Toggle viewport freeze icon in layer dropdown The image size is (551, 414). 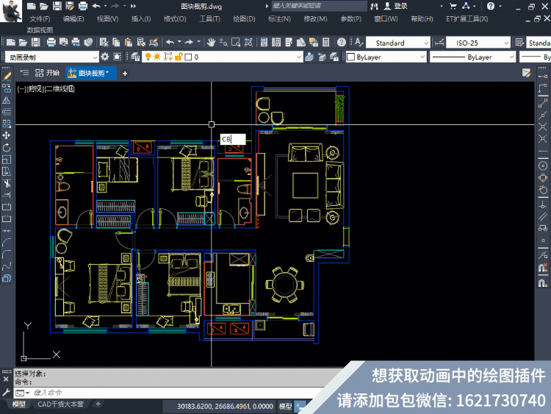168,57
